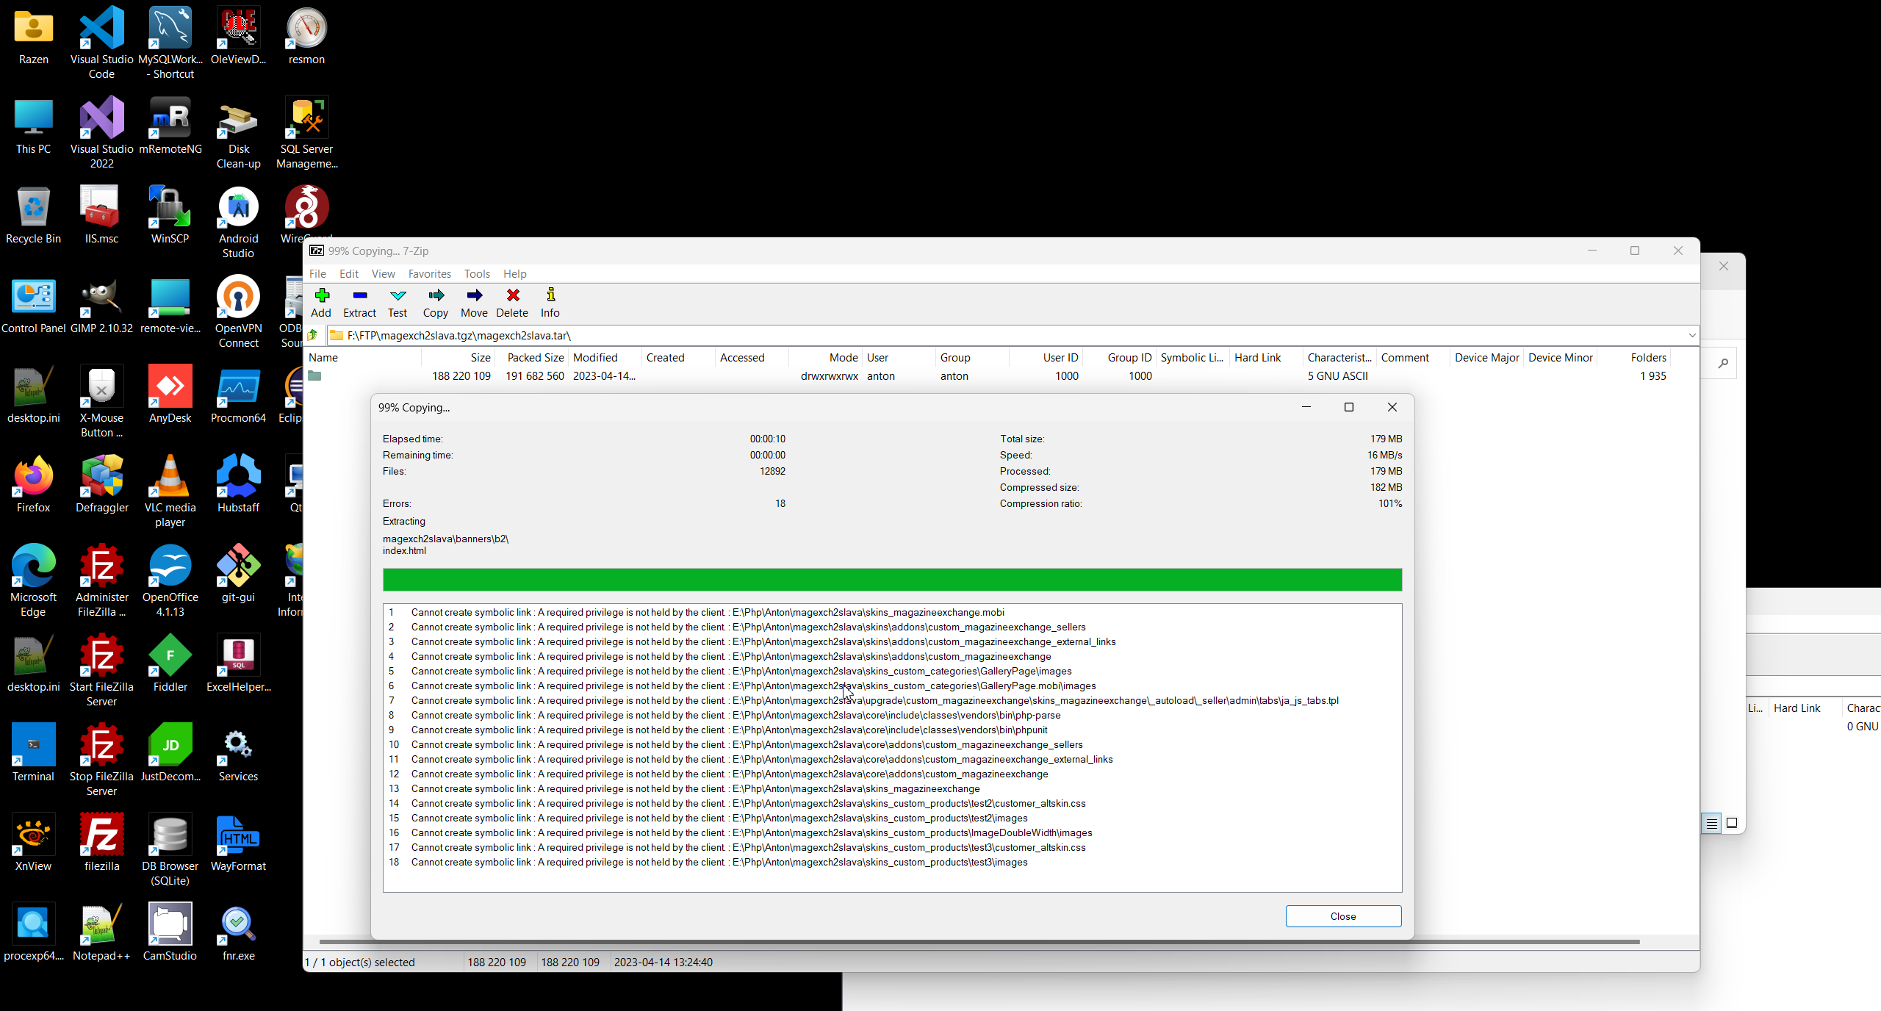Open the Tools menu
1881x1011 pixels.
[x=477, y=273]
